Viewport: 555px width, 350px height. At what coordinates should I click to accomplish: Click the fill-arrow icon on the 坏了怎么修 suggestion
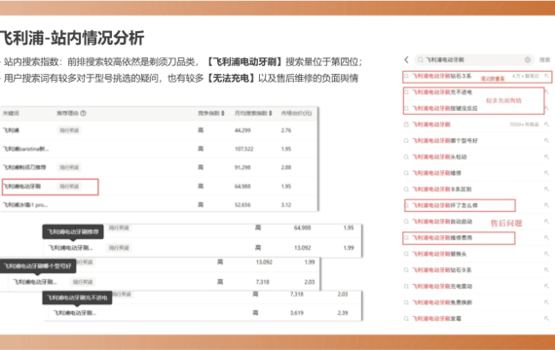[546, 205]
